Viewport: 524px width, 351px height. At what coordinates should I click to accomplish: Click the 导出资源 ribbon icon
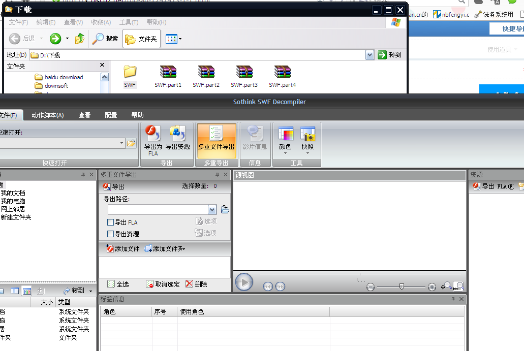click(178, 138)
